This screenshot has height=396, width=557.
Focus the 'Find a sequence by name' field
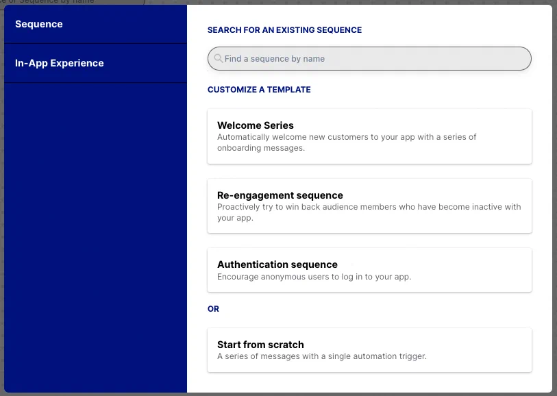pyautogui.click(x=370, y=59)
